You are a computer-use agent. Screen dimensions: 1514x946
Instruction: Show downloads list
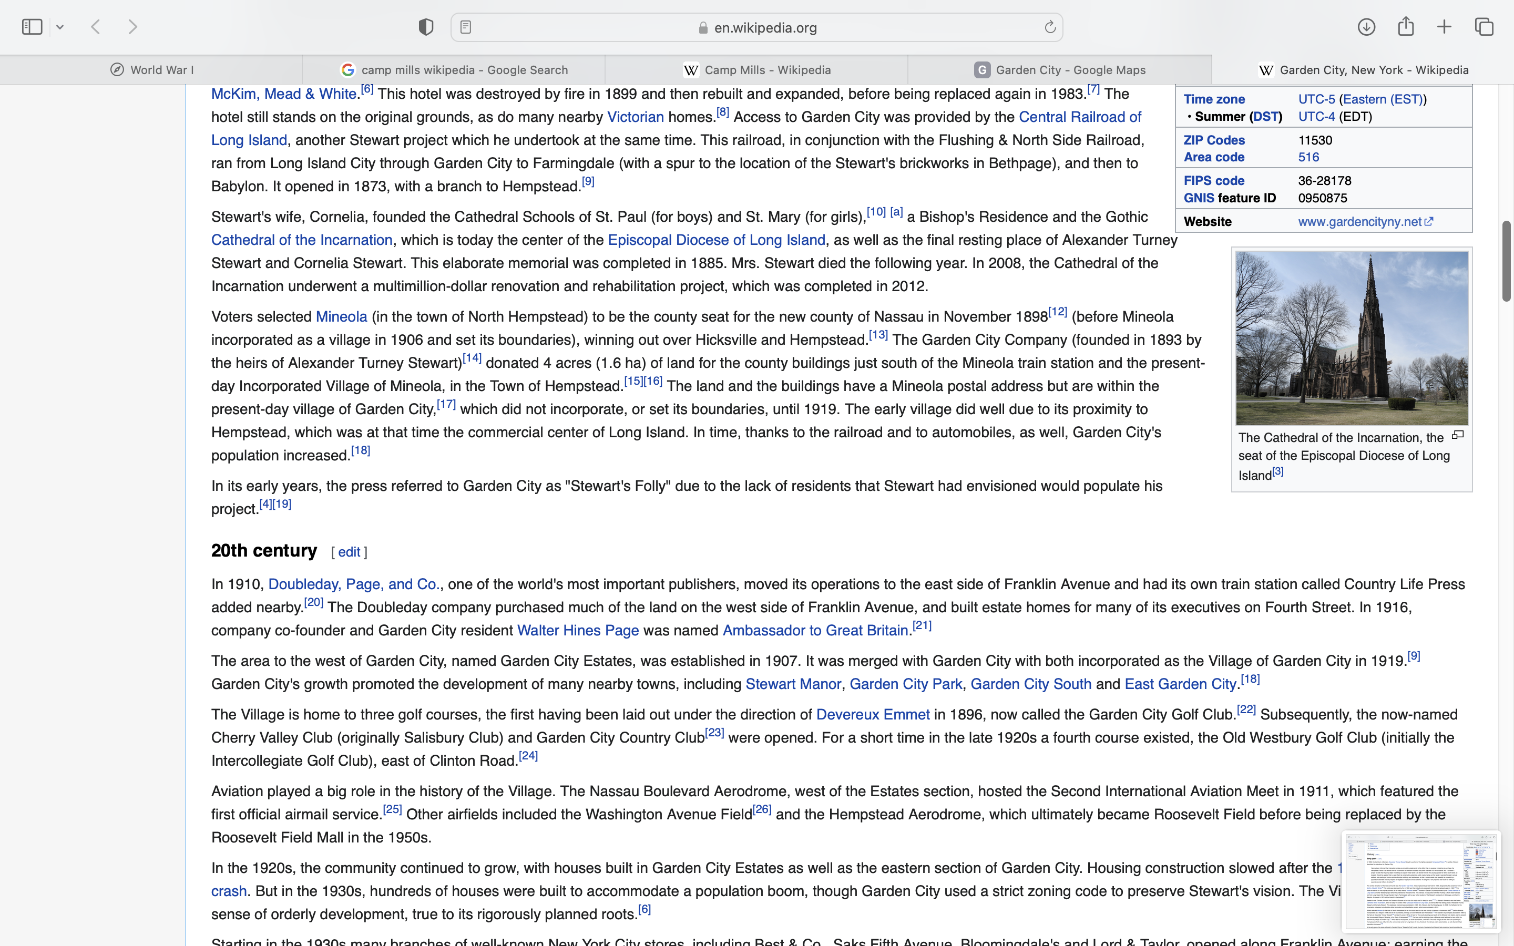tap(1366, 27)
